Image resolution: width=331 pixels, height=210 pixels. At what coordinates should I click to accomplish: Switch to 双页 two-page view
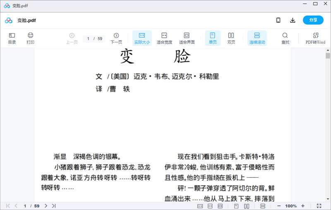pyautogui.click(x=231, y=38)
